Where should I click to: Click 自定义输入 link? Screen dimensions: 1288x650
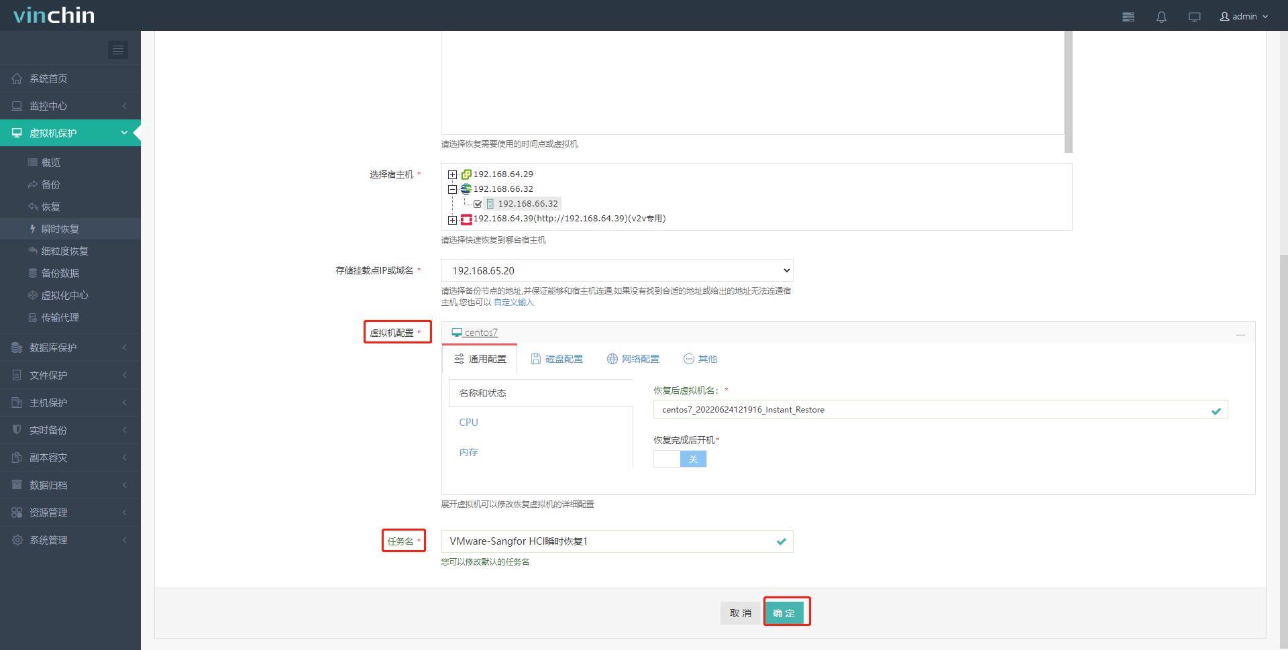[x=514, y=303]
